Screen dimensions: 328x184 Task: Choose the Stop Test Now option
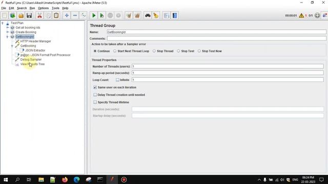click(x=199, y=51)
